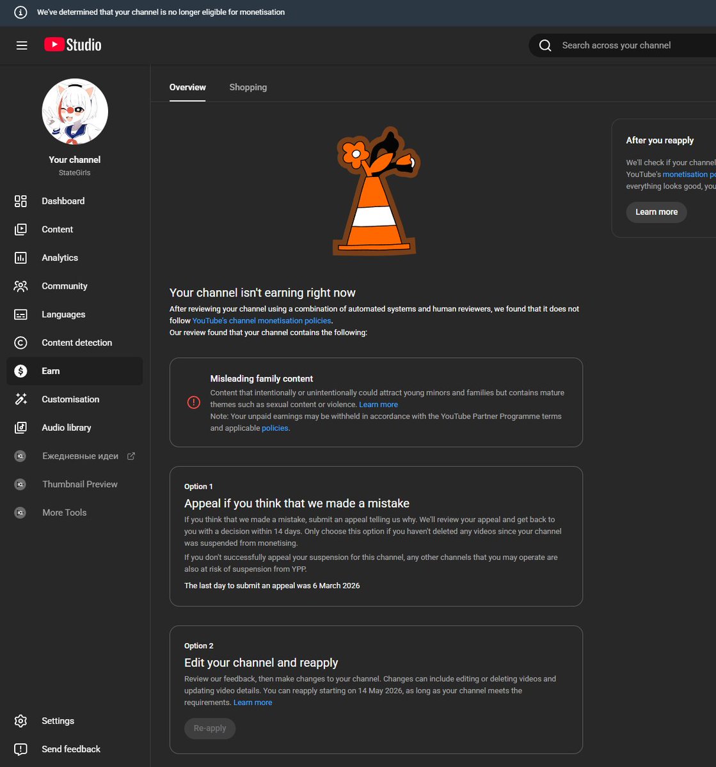Click the Content video icon
The width and height of the screenshot is (716, 767).
tap(20, 229)
